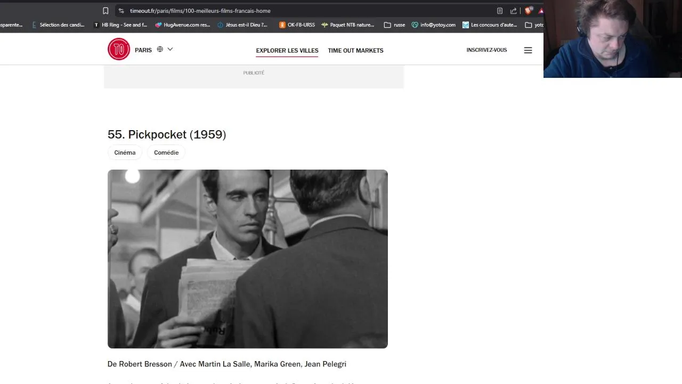Expand the city chevron dropdown
682x384 pixels.
tap(170, 49)
